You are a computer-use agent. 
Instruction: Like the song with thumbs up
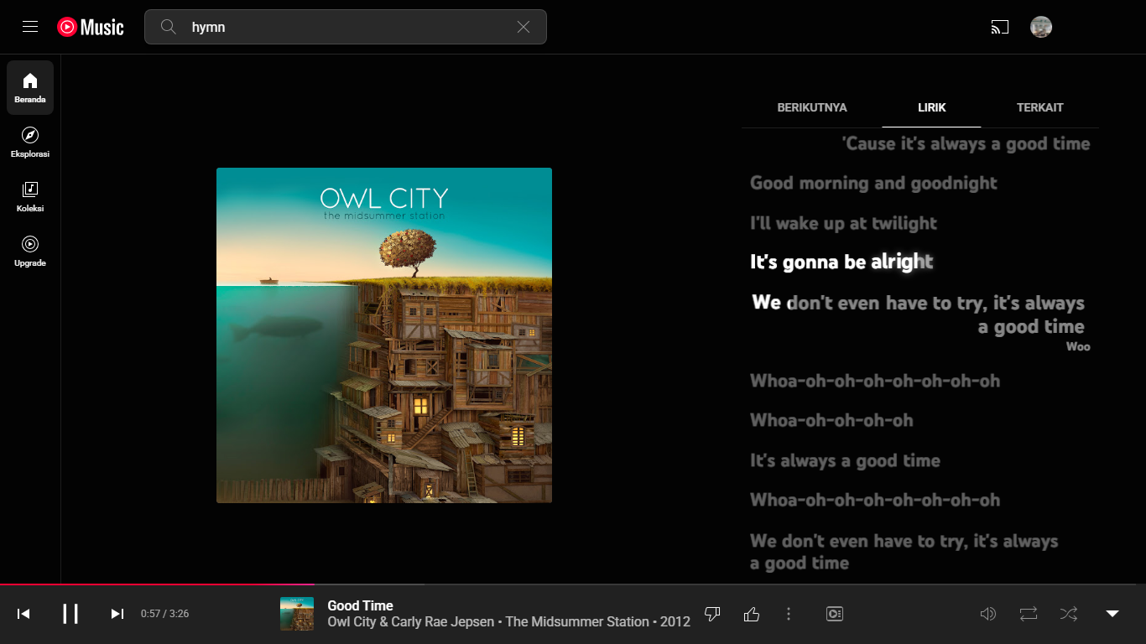(x=752, y=614)
